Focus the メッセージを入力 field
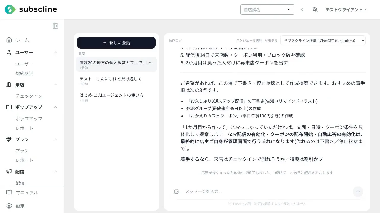 click(267, 191)
